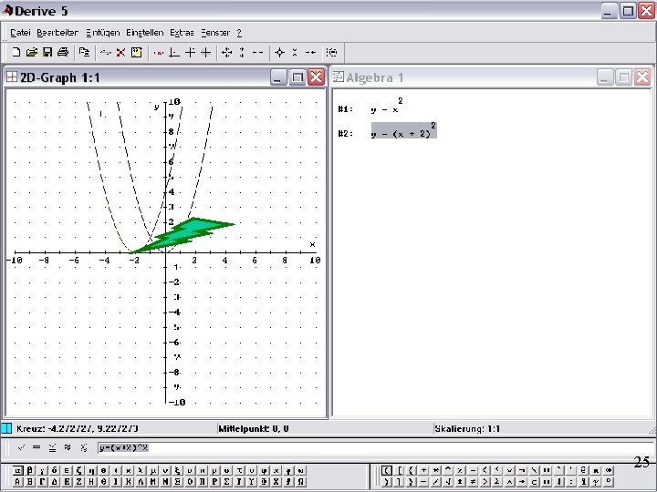This screenshot has height=492, width=657.
Task: Insert lowercase delta symbol
Action: (x=55, y=470)
